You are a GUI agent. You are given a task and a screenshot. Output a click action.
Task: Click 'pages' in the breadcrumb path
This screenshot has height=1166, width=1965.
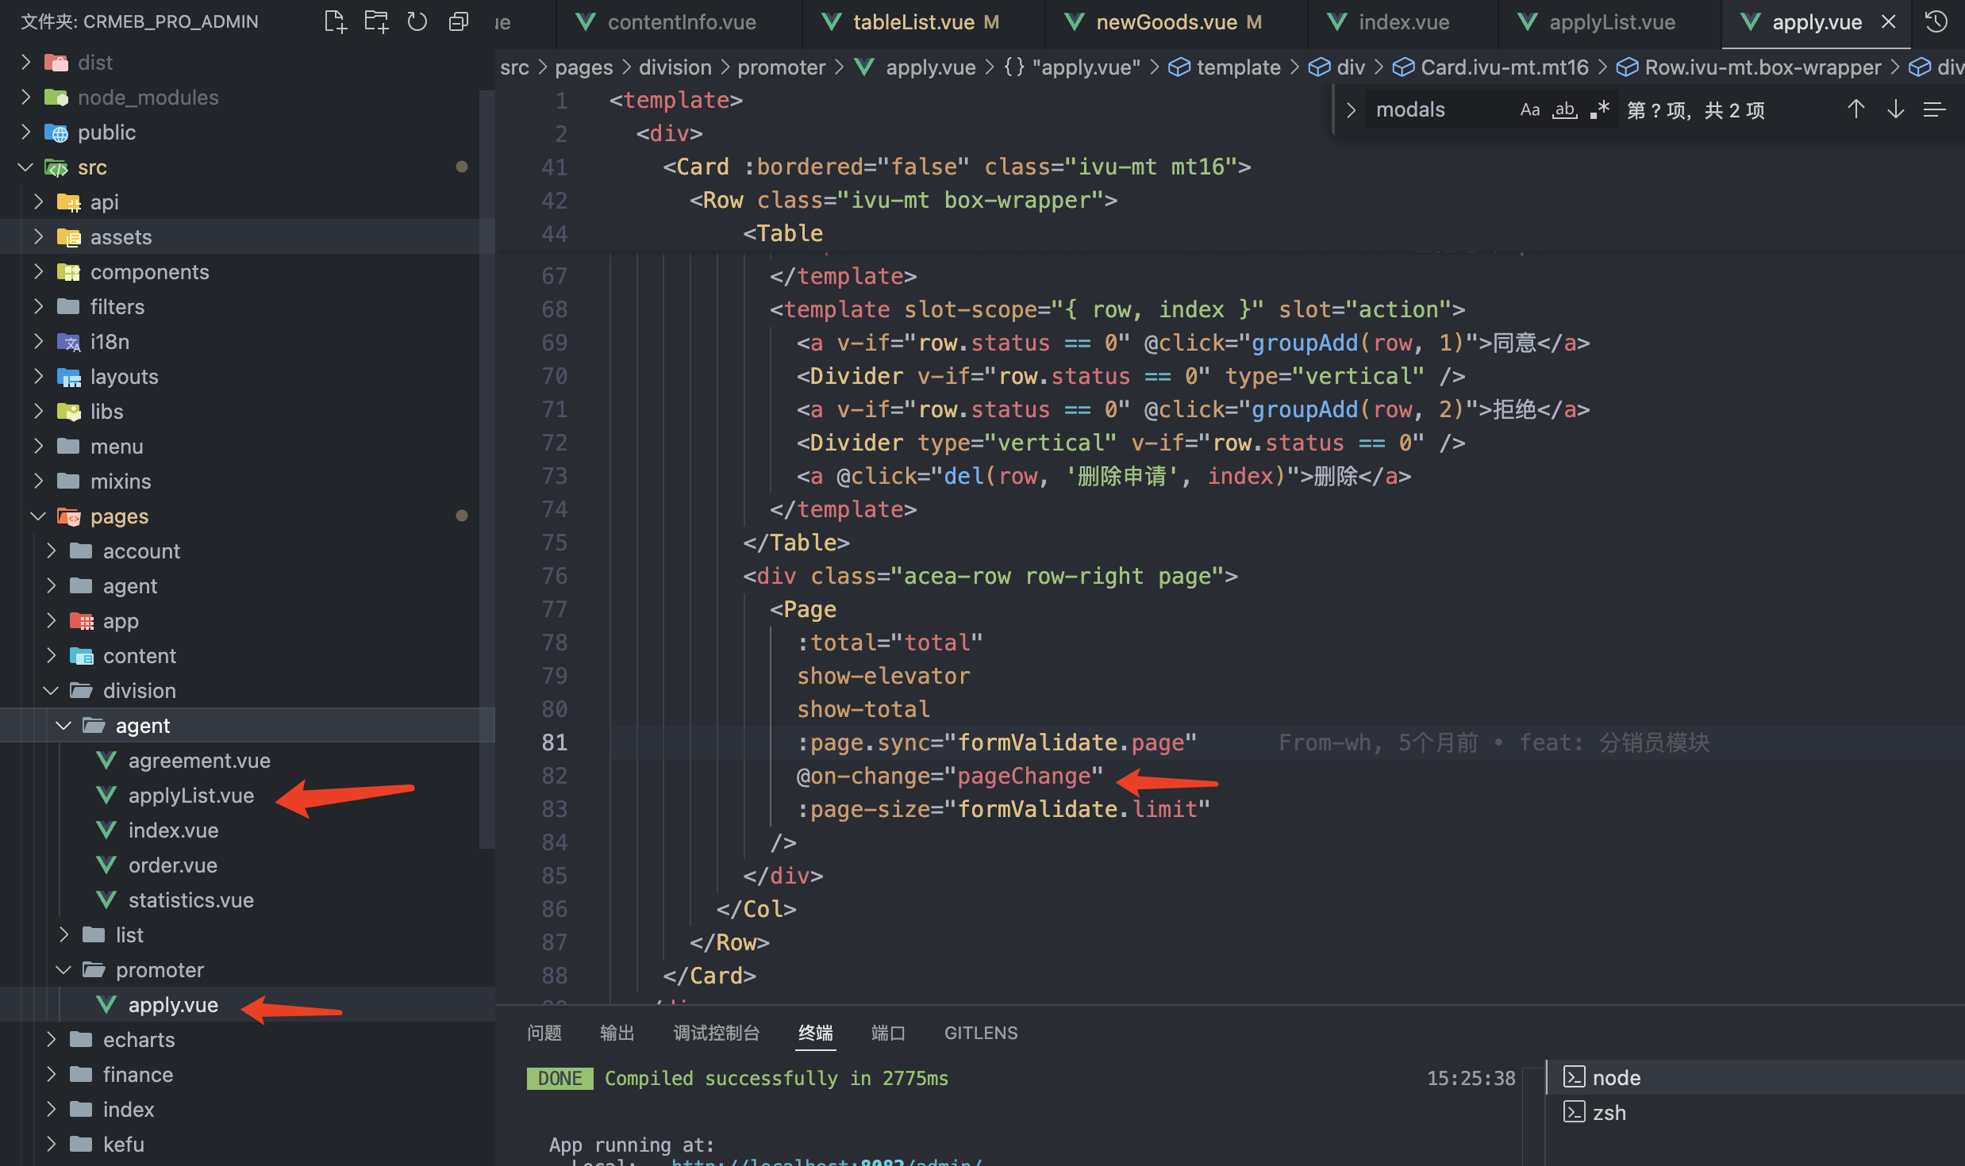click(583, 67)
